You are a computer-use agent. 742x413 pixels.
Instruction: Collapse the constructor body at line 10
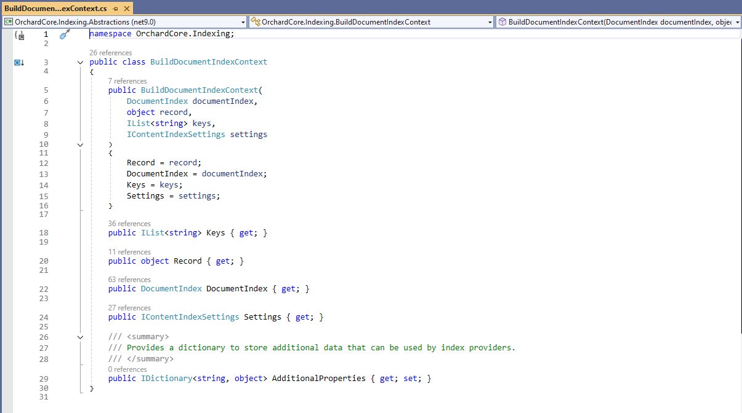pyautogui.click(x=80, y=145)
